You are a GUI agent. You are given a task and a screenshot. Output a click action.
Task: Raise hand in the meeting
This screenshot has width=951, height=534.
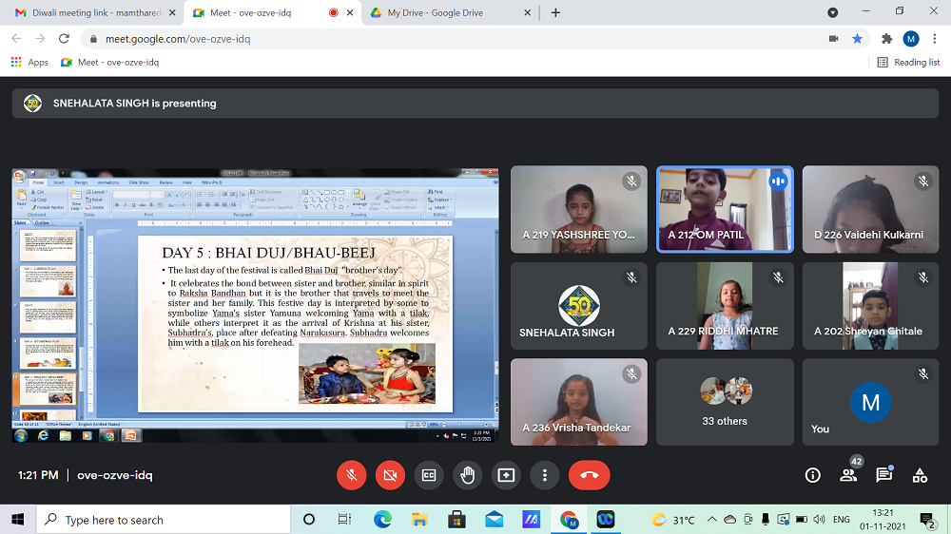coord(467,475)
